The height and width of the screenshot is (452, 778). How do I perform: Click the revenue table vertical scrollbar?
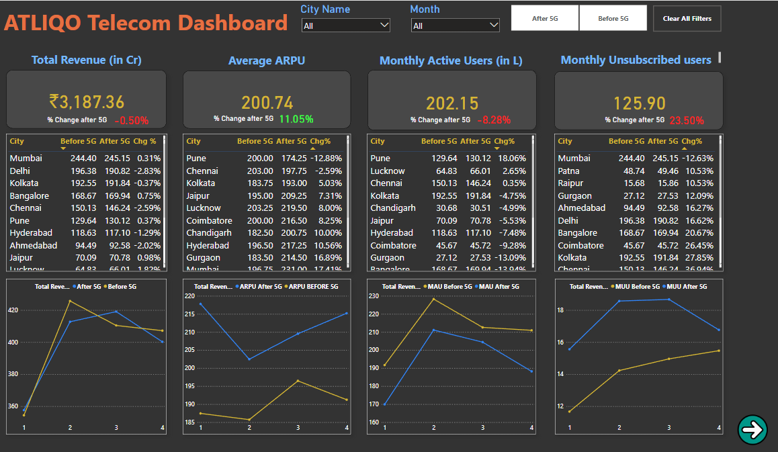click(163, 201)
